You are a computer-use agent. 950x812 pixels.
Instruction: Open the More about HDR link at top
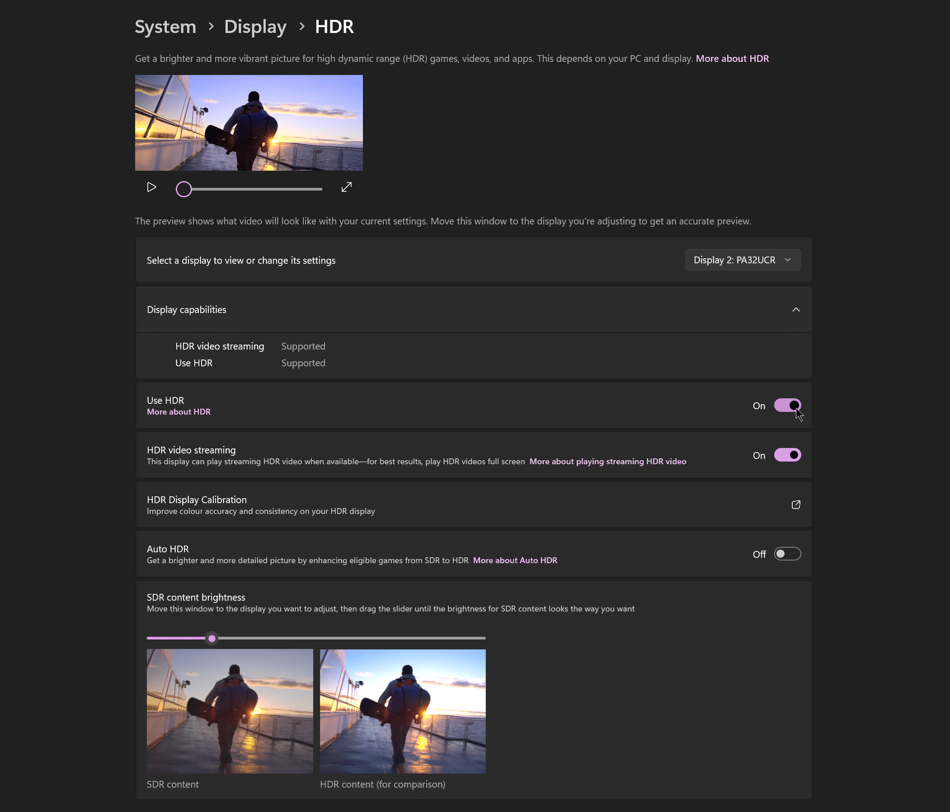point(732,58)
